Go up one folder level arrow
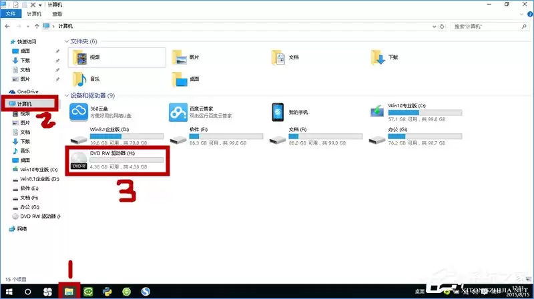 [x=37, y=26]
